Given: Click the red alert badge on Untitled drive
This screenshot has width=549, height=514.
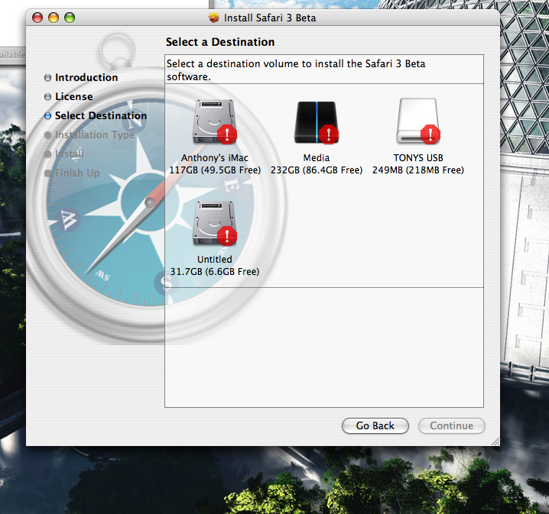Looking at the screenshot, I should (x=227, y=236).
